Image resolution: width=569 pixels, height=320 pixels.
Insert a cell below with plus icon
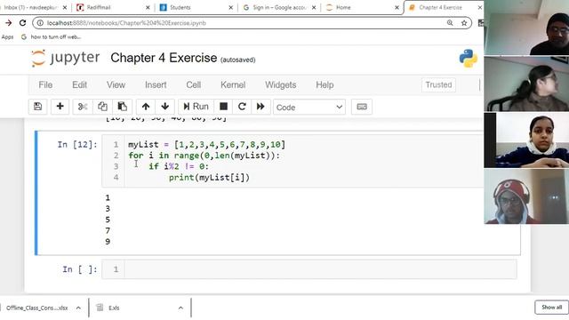60,107
